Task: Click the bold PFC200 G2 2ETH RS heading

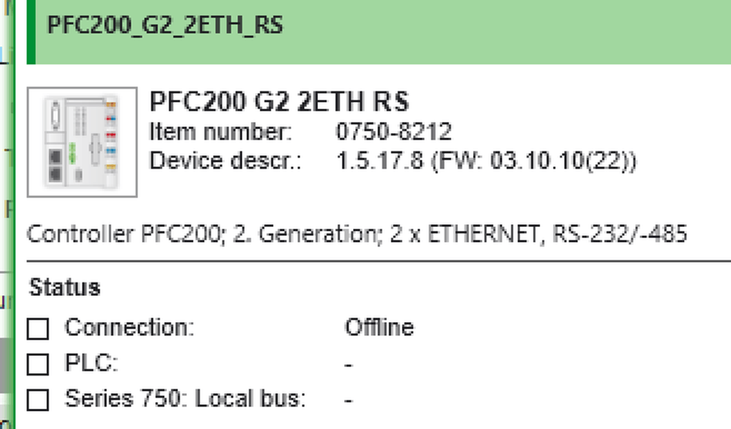Action: 279,101
